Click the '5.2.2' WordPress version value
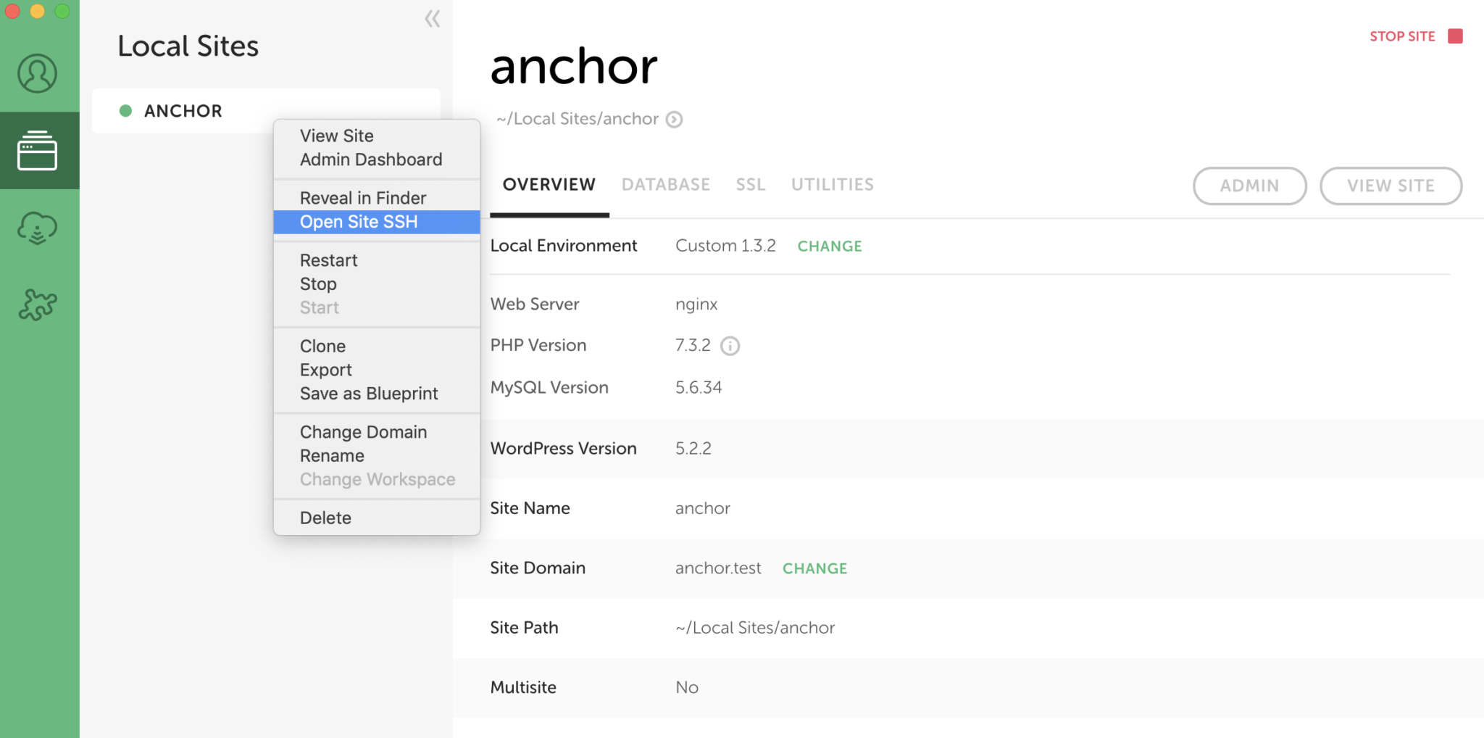This screenshot has width=1484, height=738. click(x=693, y=449)
